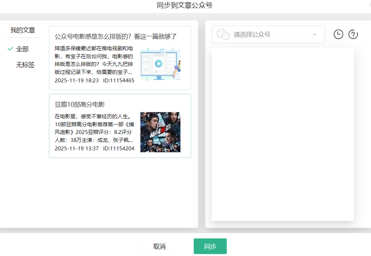Click the help question mark icon
The image size is (371, 256).
click(353, 34)
